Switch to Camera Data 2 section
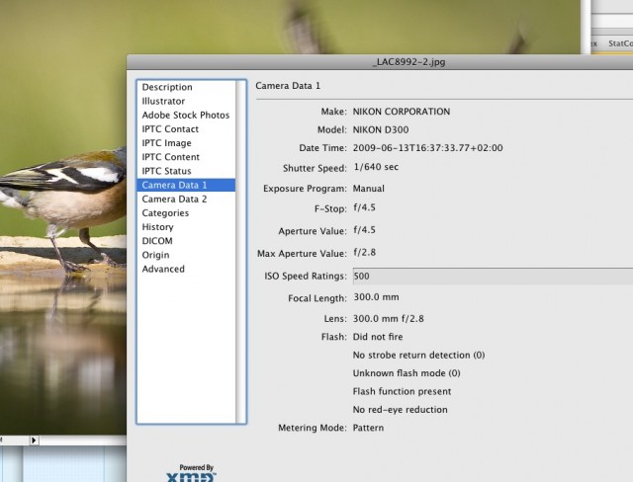Screen dimensions: 633x482 [174, 199]
